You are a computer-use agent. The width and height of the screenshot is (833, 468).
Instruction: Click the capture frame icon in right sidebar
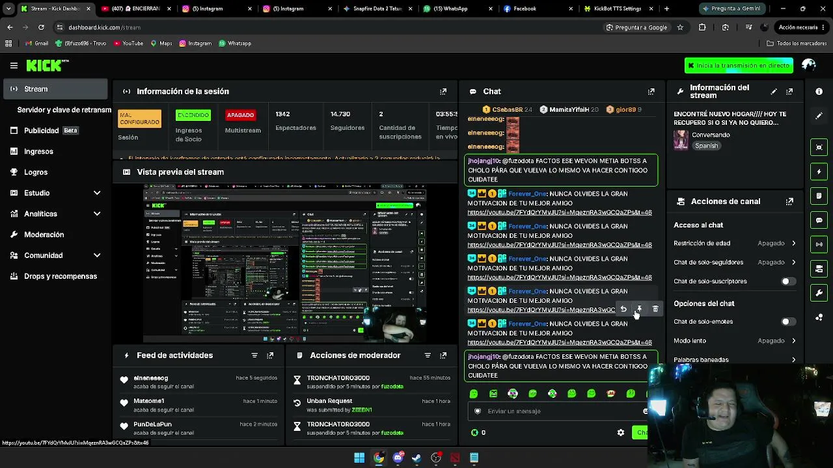coord(819,148)
